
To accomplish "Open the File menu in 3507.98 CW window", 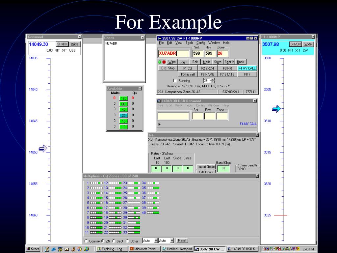I will (x=161, y=43).
